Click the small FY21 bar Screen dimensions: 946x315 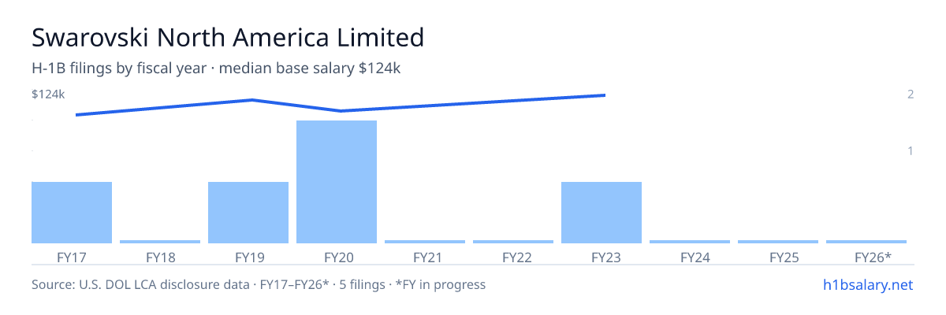click(x=425, y=242)
